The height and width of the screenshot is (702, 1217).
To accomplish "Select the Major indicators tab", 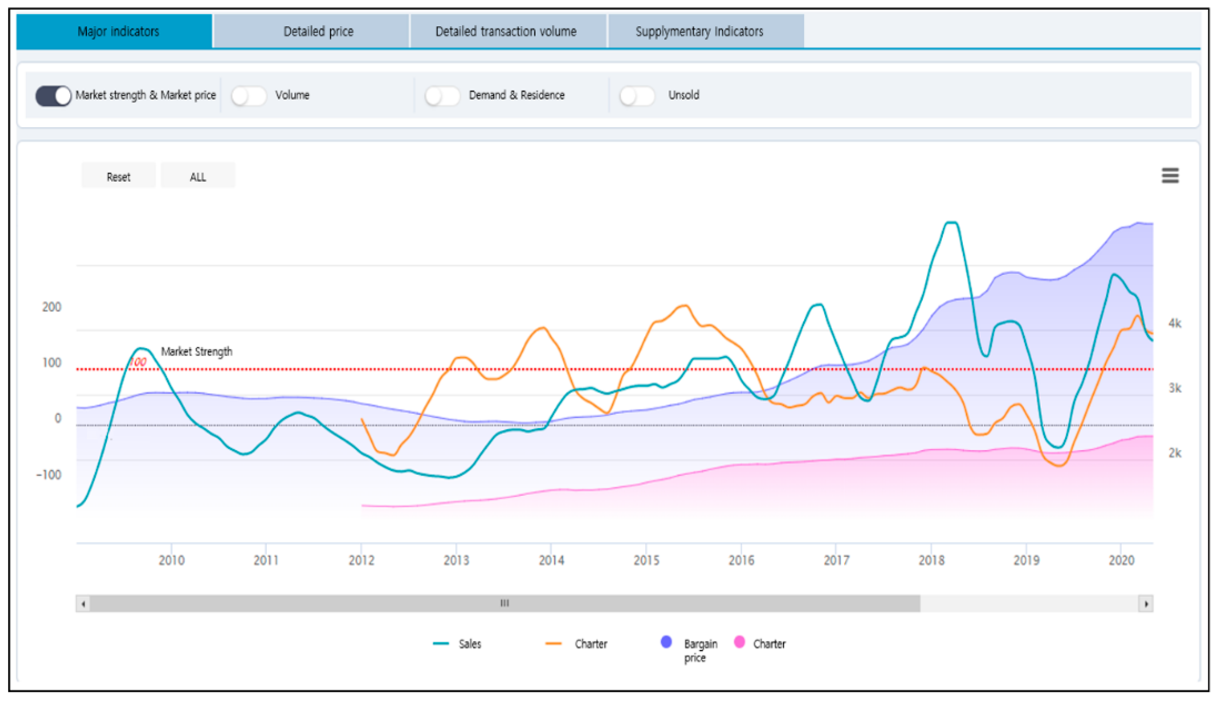I will [x=118, y=32].
